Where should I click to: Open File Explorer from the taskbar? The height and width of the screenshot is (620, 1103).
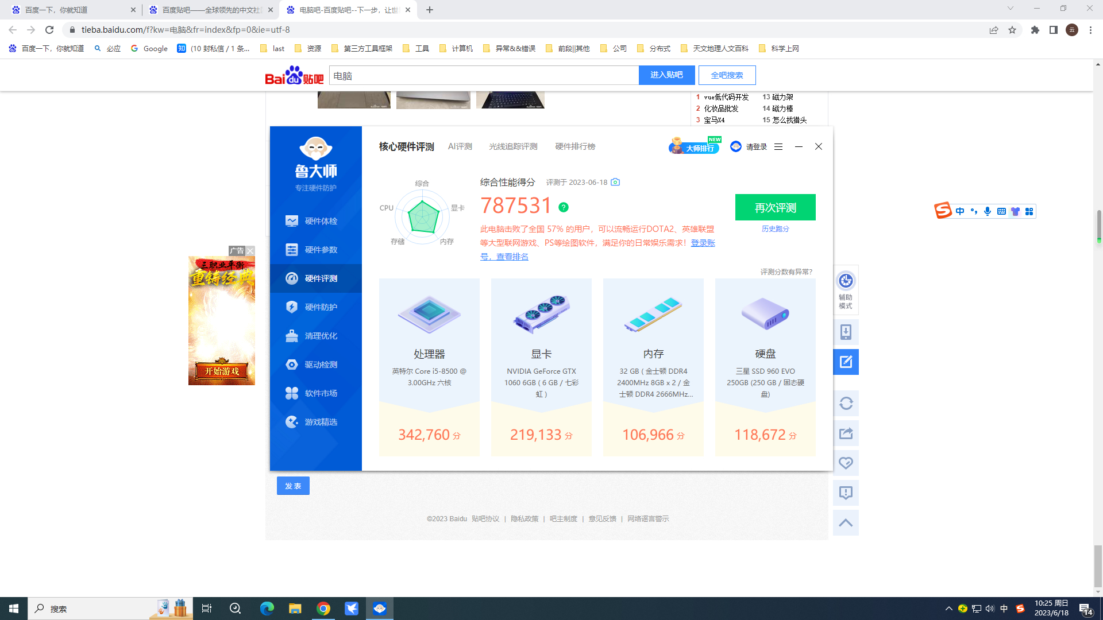tap(295, 609)
